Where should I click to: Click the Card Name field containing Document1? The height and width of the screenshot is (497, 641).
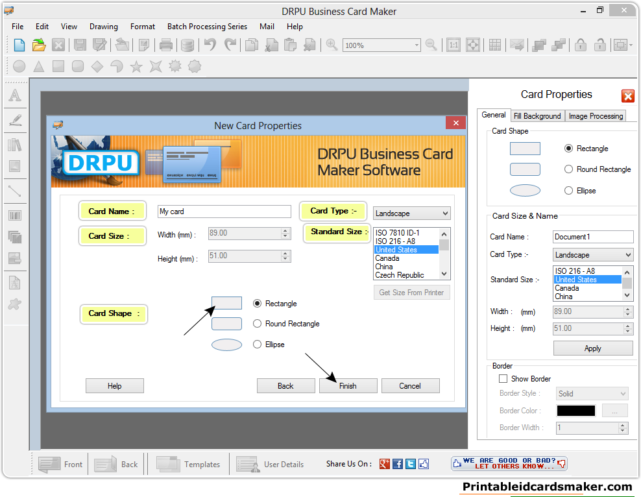click(593, 237)
